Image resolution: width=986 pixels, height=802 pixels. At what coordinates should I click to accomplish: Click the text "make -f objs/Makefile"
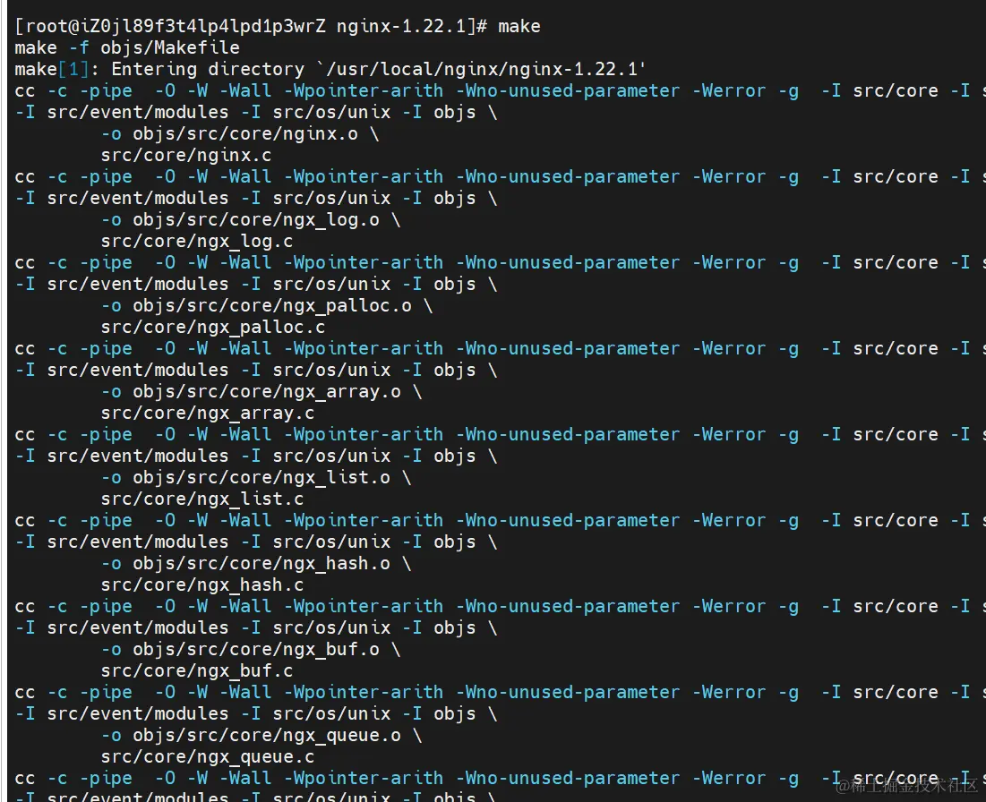[x=127, y=47]
